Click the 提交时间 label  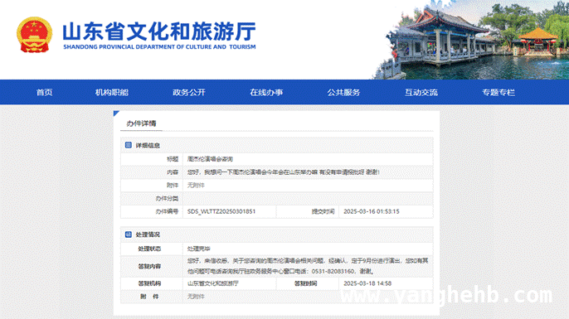click(323, 211)
